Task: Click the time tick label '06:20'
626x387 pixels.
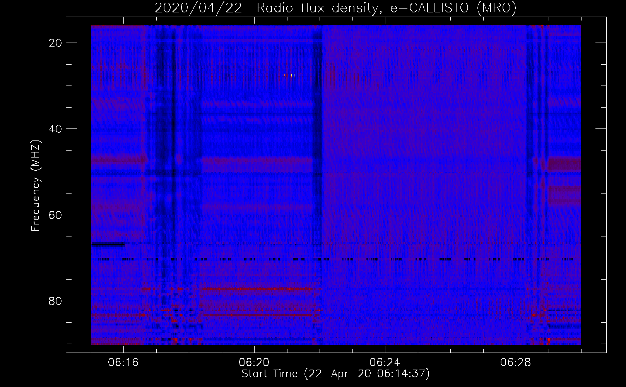Action: pyautogui.click(x=254, y=363)
